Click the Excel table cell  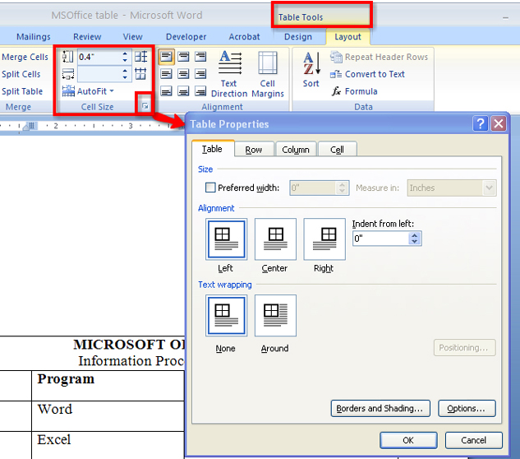click(108, 445)
